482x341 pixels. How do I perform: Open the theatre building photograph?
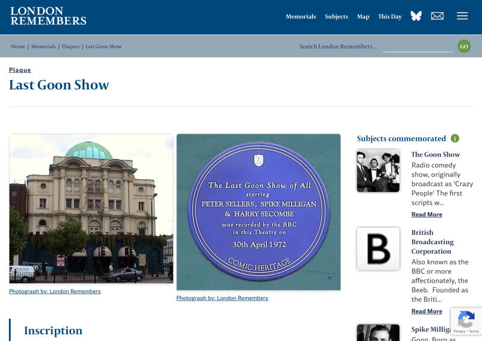tap(92, 208)
